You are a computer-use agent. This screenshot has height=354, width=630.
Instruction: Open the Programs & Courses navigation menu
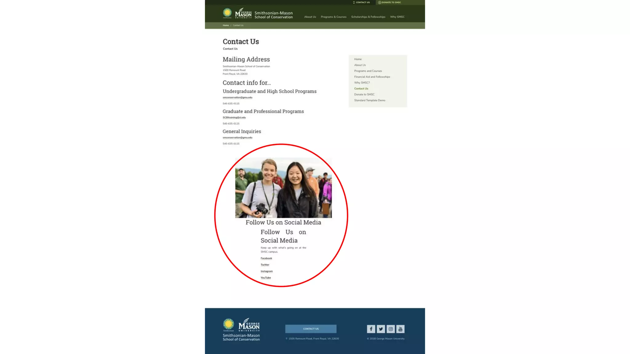[333, 17]
